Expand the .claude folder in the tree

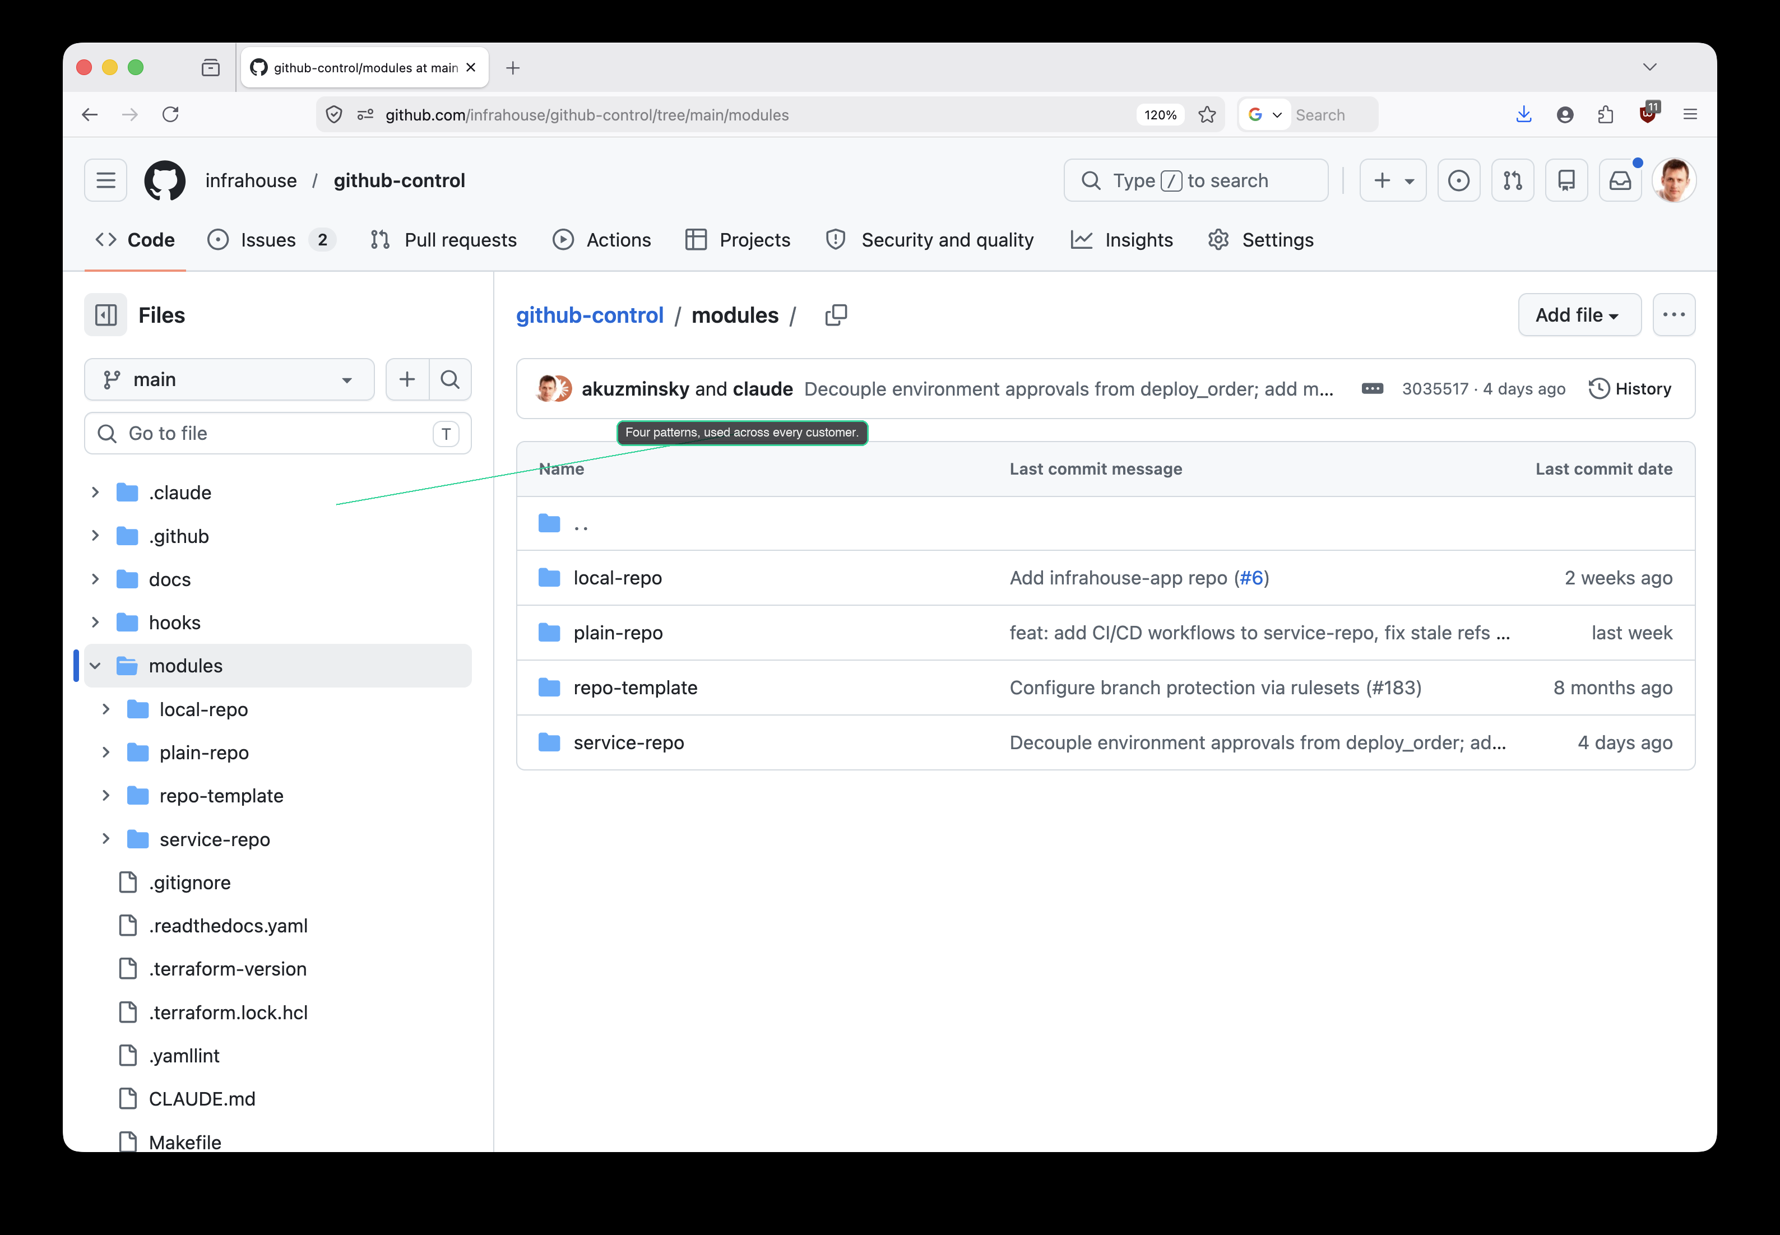95,492
